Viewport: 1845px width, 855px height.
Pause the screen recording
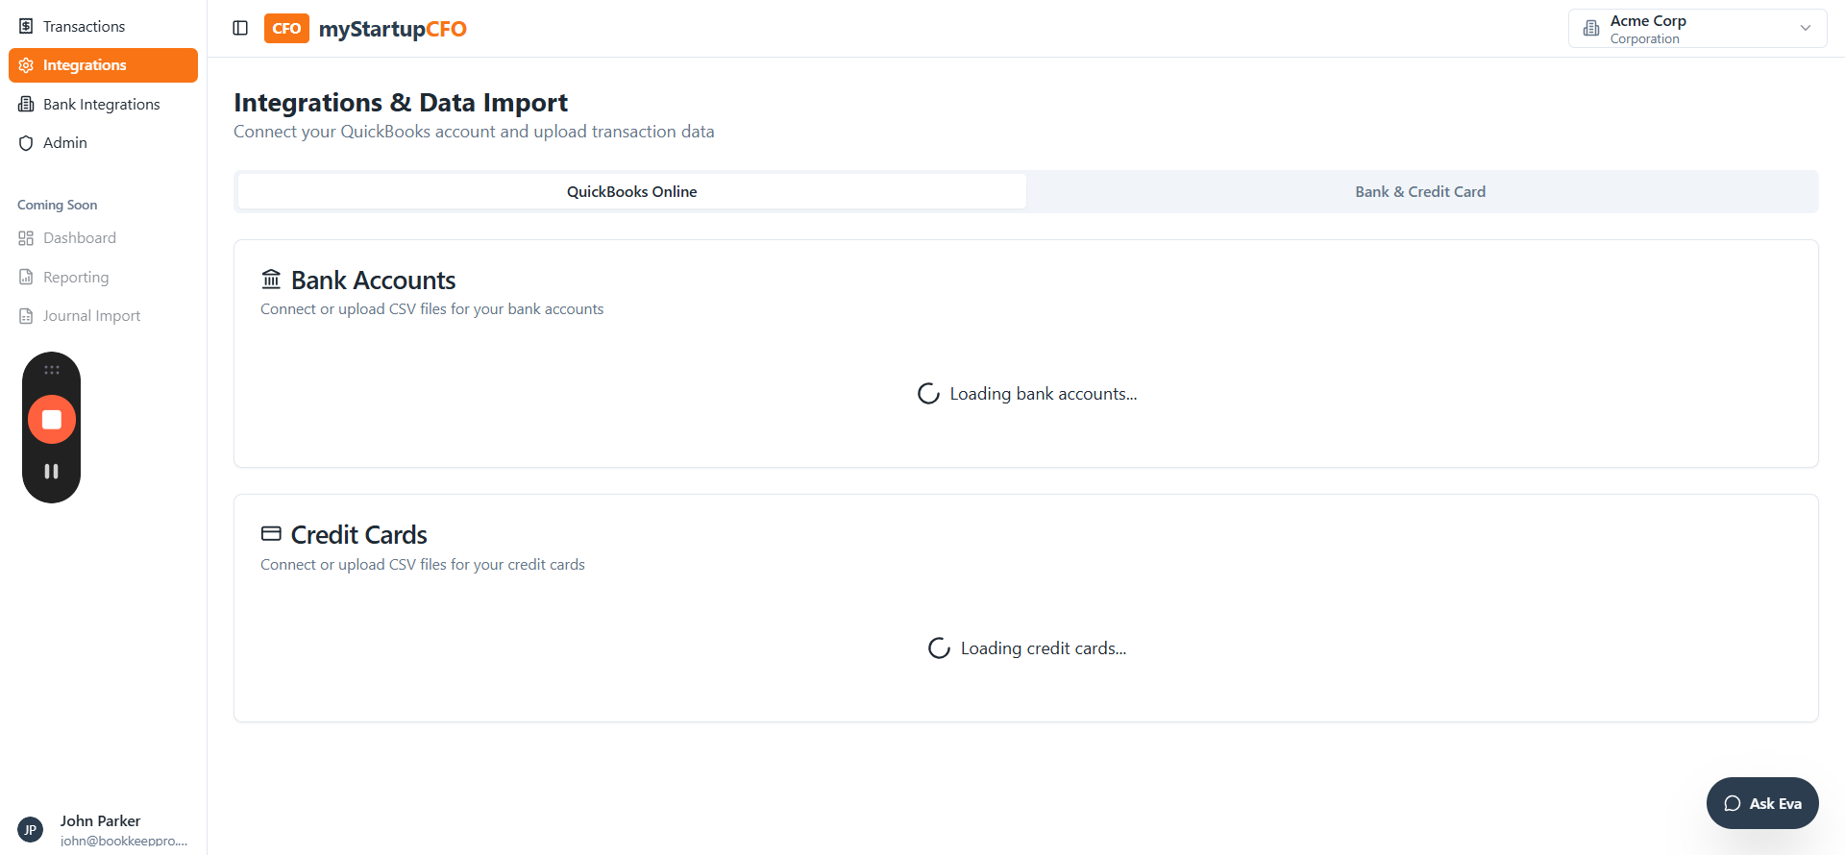click(52, 472)
